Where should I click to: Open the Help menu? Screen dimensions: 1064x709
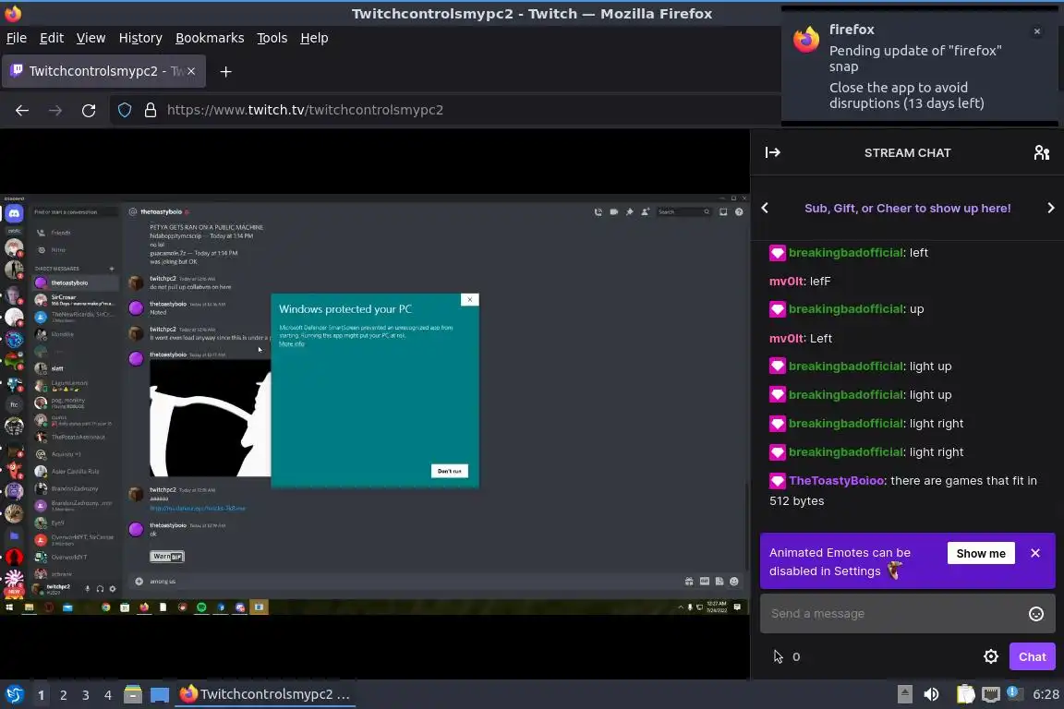point(314,38)
